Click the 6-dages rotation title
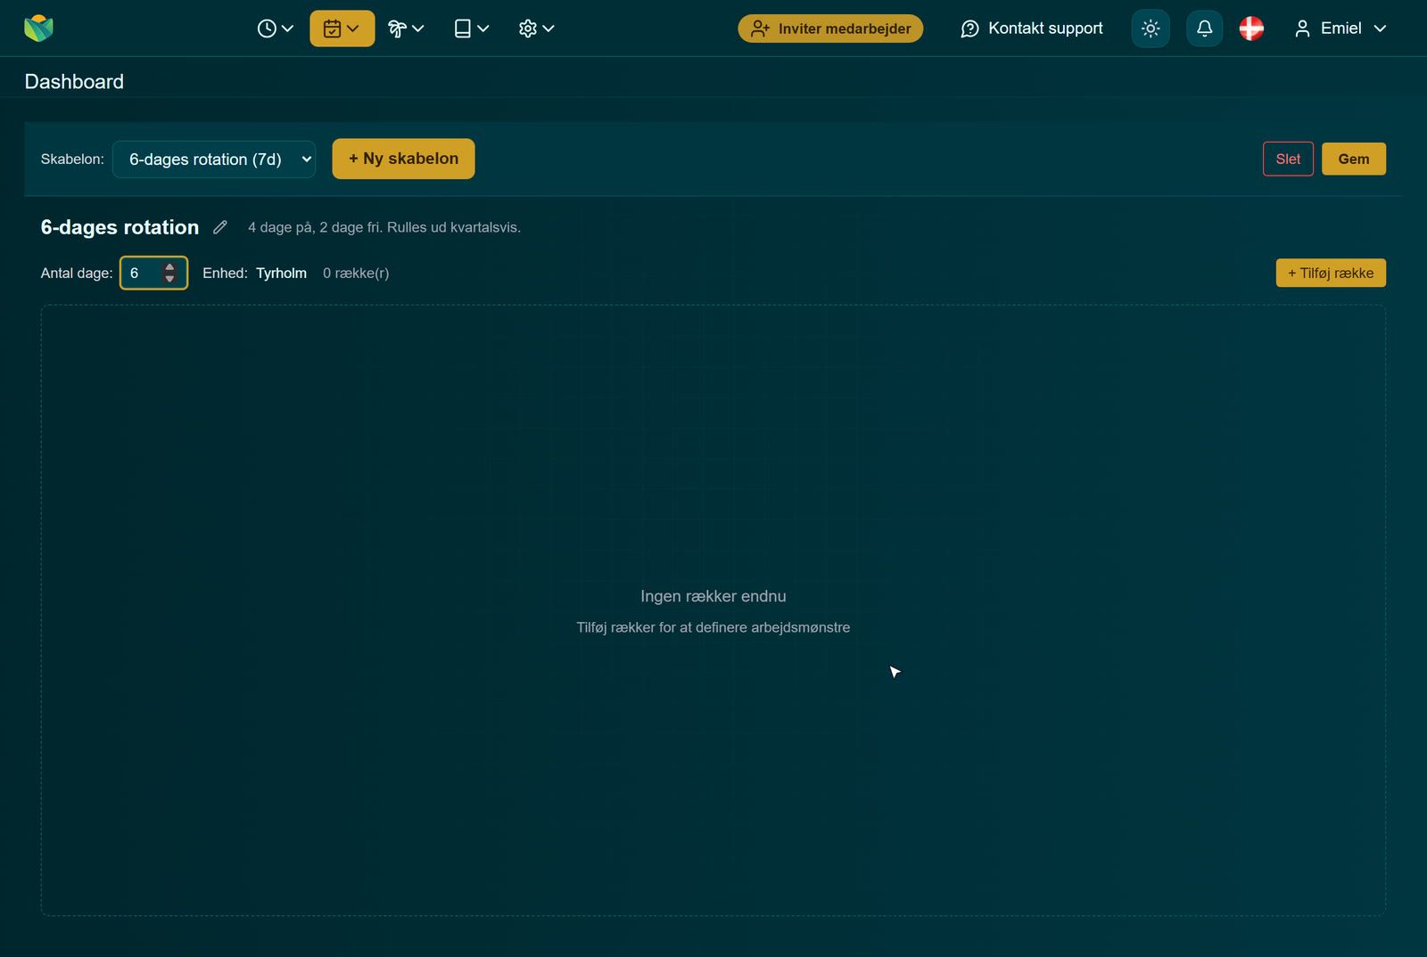 pyautogui.click(x=120, y=227)
